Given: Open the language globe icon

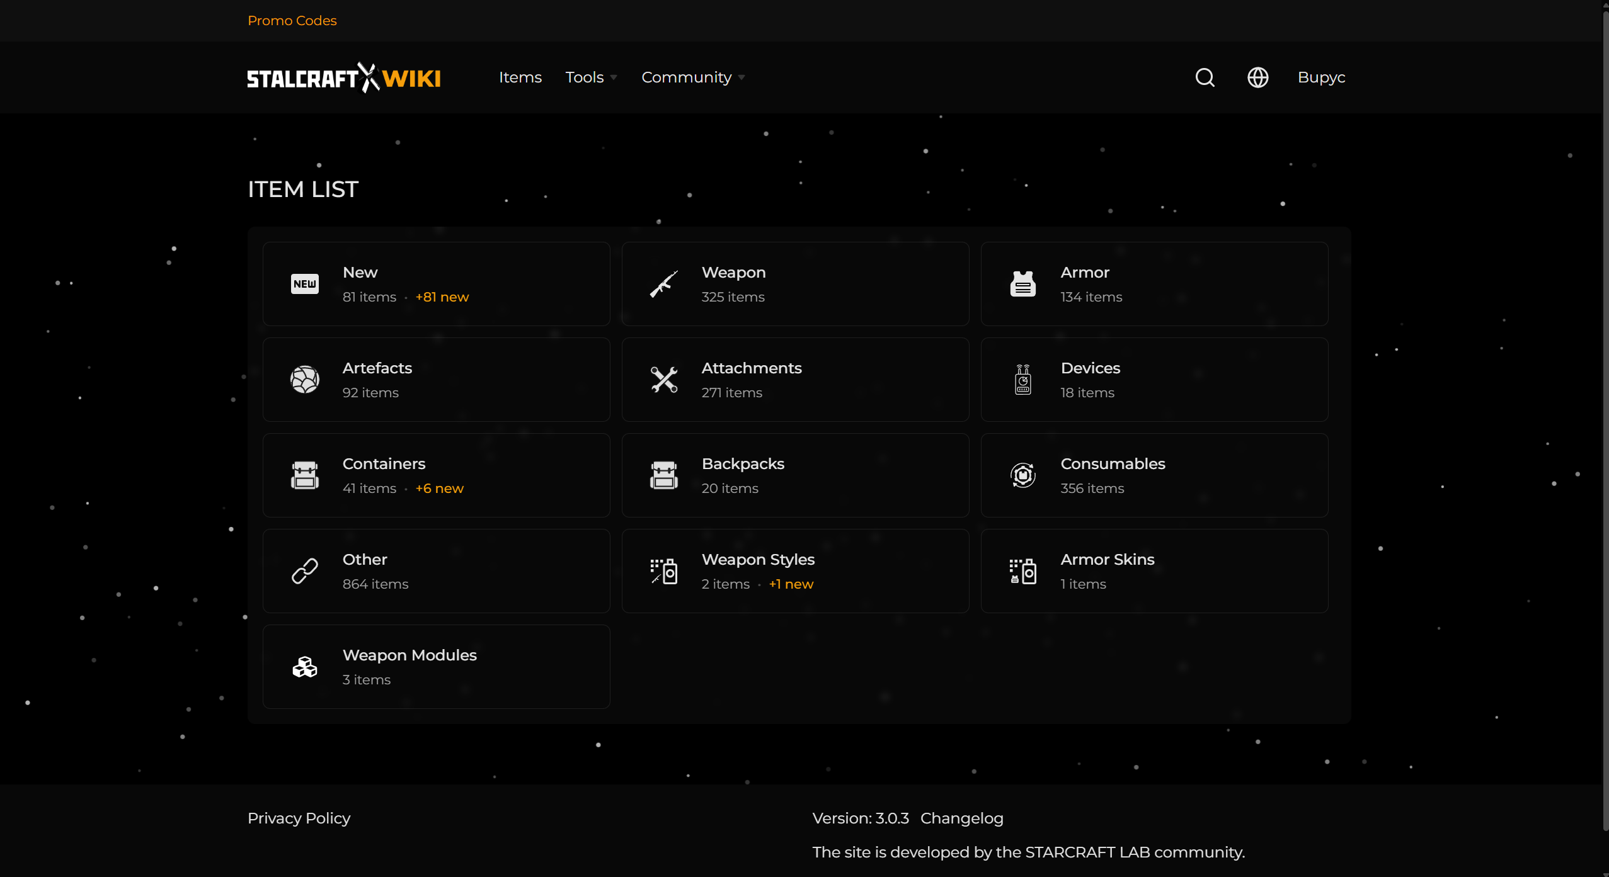Looking at the screenshot, I should (x=1257, y=77).
